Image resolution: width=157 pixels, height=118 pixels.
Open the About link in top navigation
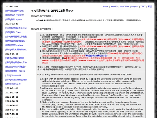106,6
